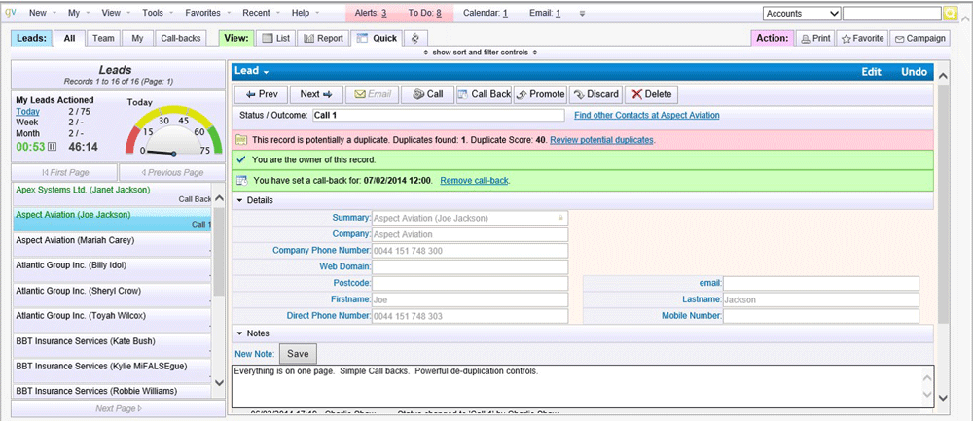
Task: Click the Postcode input field
Action: (469, 283)
